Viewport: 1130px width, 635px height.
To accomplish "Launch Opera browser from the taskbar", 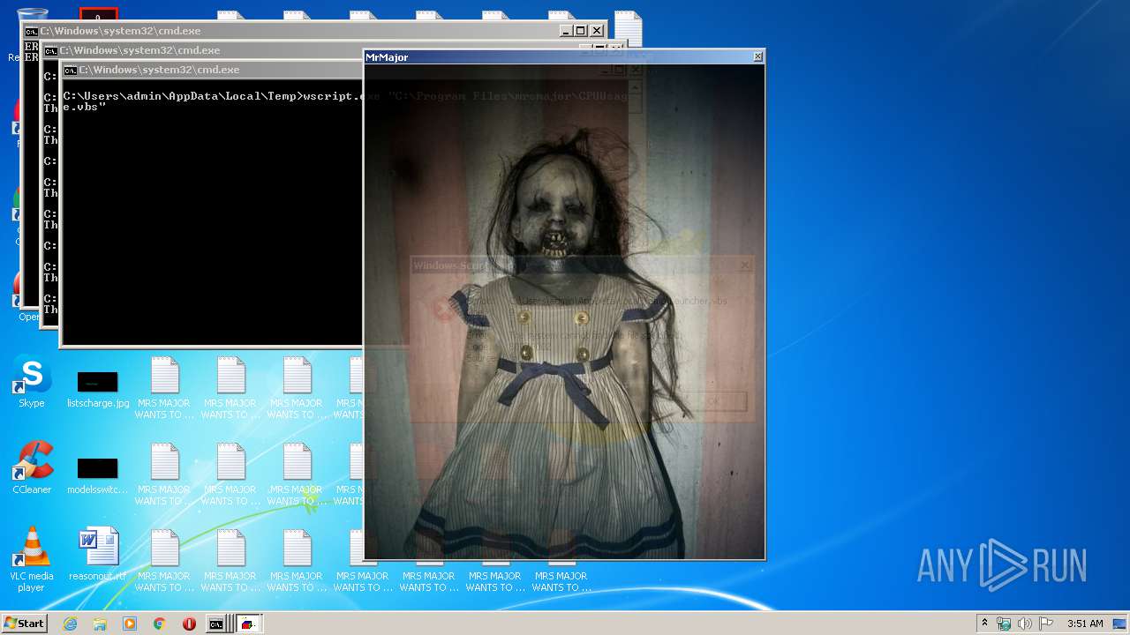I will click(x=189, y=624).
